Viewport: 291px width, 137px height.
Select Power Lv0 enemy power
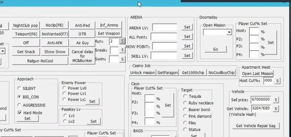[64, 88]
